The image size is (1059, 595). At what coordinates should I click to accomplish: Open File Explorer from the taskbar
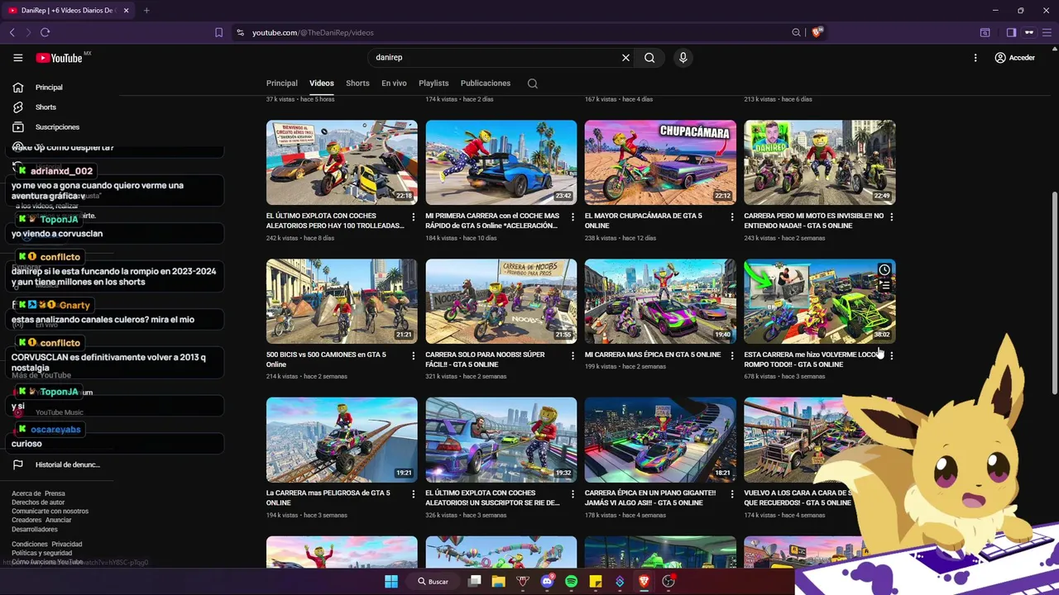pos(498,581)
